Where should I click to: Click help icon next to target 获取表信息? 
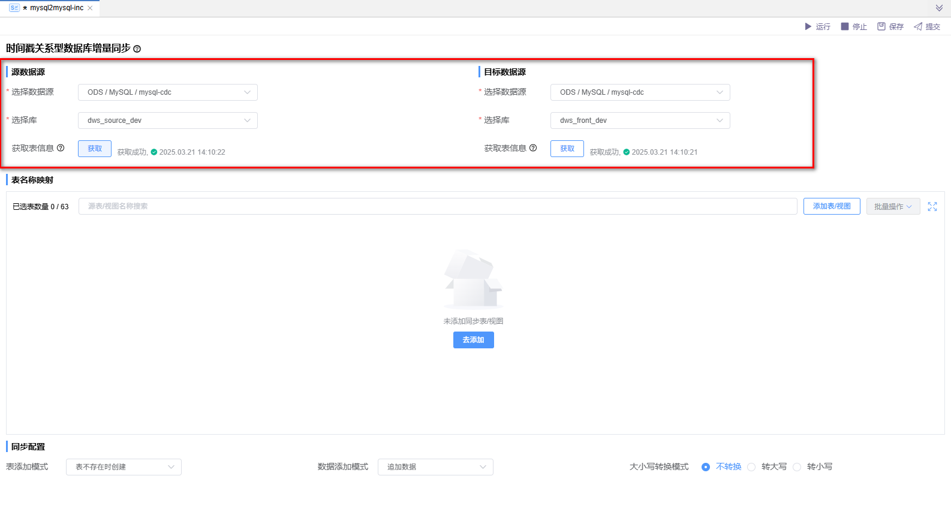coord(533,148)
